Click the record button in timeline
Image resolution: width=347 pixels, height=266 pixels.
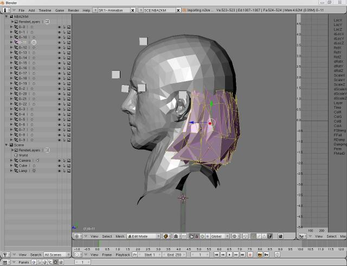251,254
